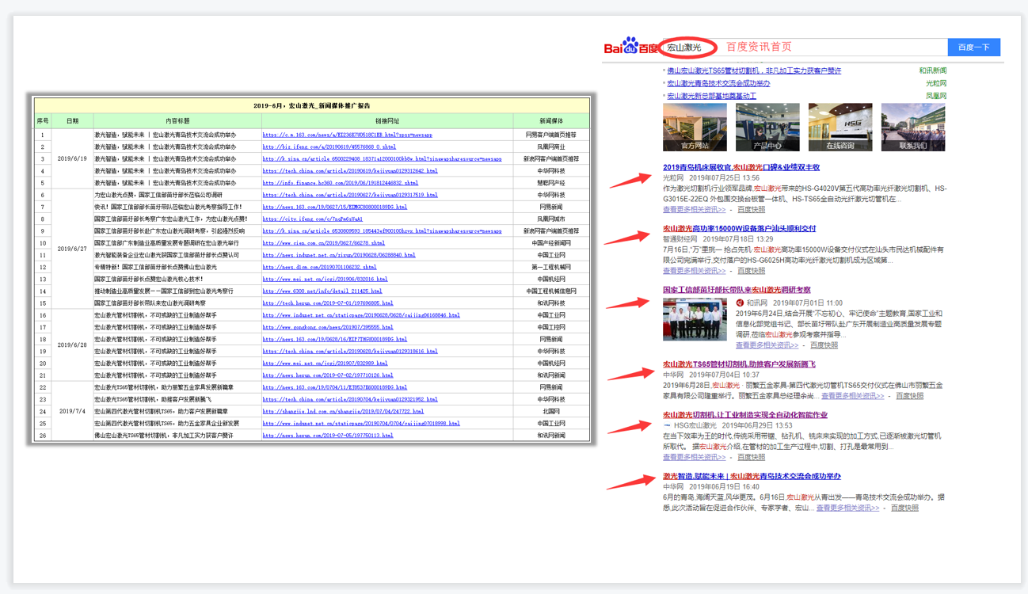Screen dimensions: 1028x594
Task: Open result 2019青岛机床展收官,宏山激光口碑&业绩双丰收
Action: tap(741, 167)
